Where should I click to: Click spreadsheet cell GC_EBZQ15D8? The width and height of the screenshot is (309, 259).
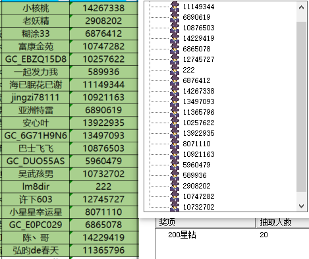pyautogui.click(x=36, y=59)
